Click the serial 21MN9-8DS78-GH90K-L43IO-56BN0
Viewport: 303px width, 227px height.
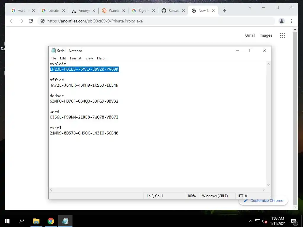click(x=84, y=133)
